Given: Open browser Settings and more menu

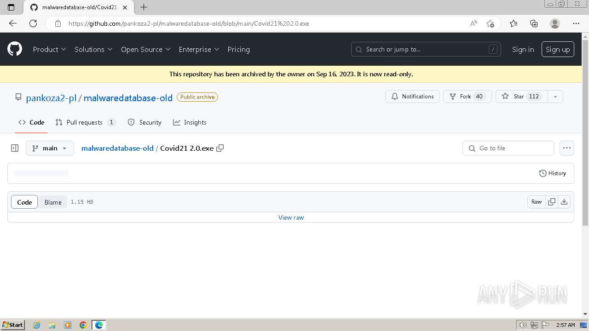Looking at the screenshot, I should point(576,23).
